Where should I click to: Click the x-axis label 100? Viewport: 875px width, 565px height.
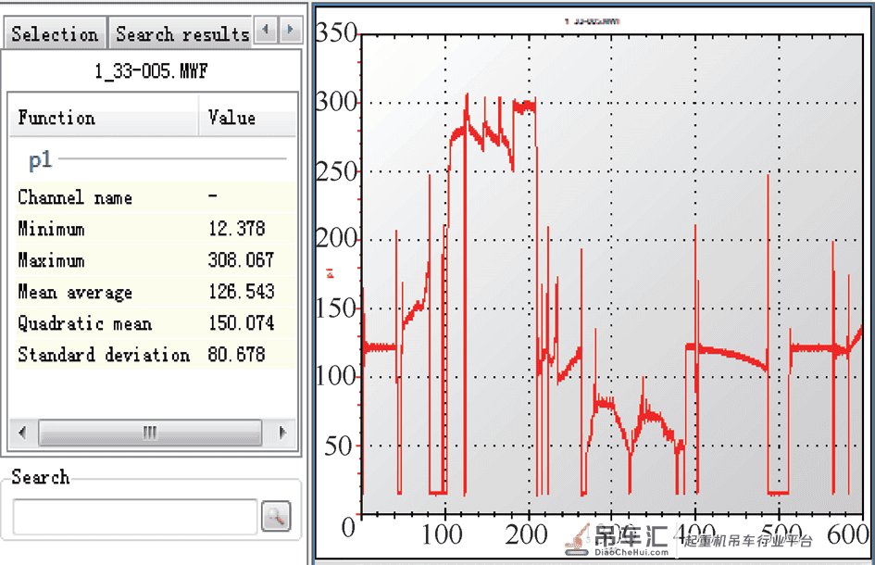442,534
